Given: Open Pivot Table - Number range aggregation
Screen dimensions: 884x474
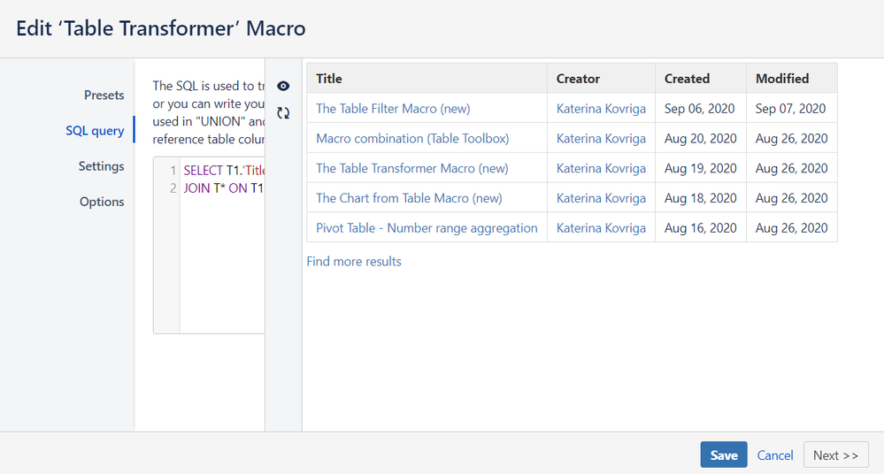Looking at the screenshot, I should pyautogui.click(x=427, y=228).
